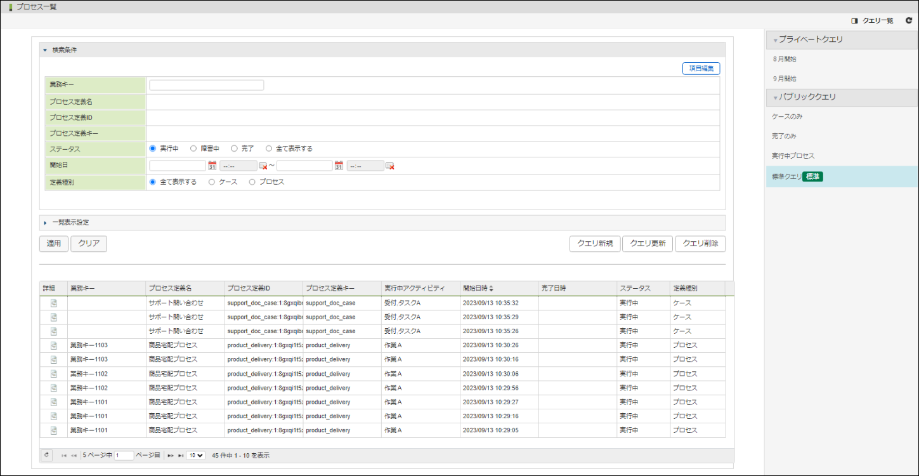
Task: Open detail icon for first サポート問い合わせ row
Action: [x=54, y=303]
